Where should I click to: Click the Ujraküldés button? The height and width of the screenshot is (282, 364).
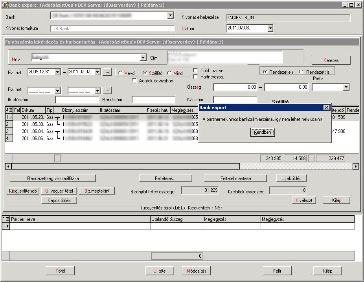(291, 178)
